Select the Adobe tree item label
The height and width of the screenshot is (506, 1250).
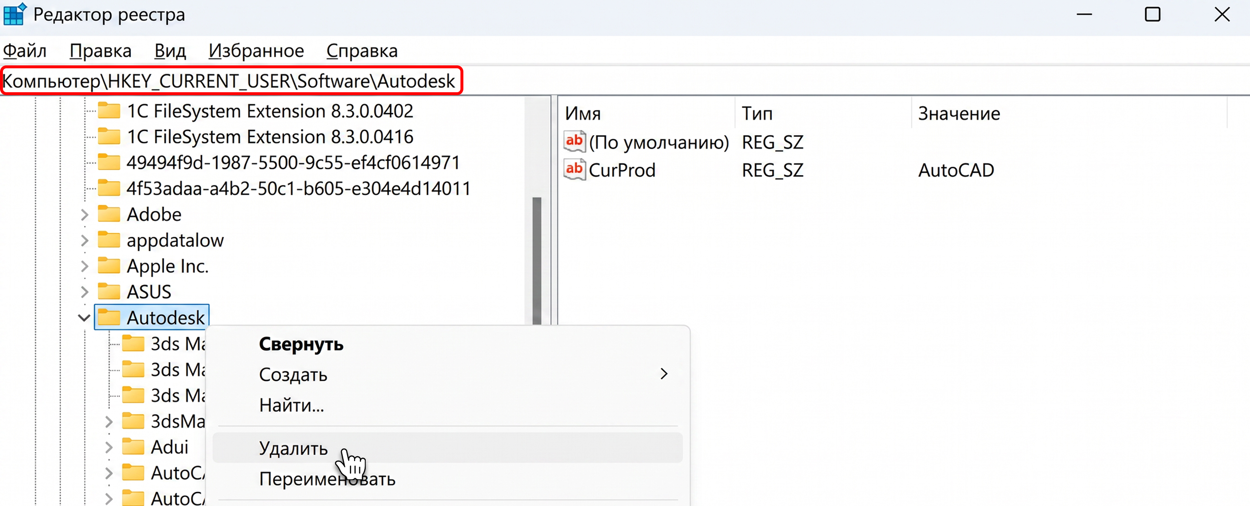point(154,214)
